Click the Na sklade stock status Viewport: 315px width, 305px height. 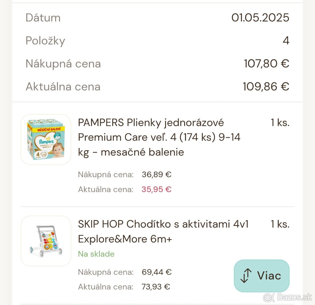(x=96, y=254)
